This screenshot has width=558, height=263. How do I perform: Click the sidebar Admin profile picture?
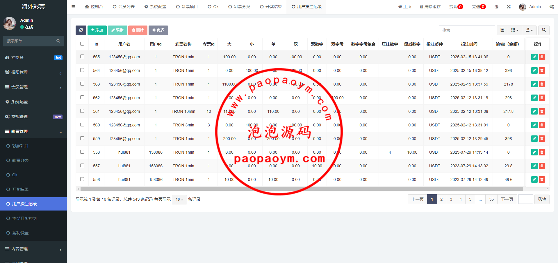[10, 23]
